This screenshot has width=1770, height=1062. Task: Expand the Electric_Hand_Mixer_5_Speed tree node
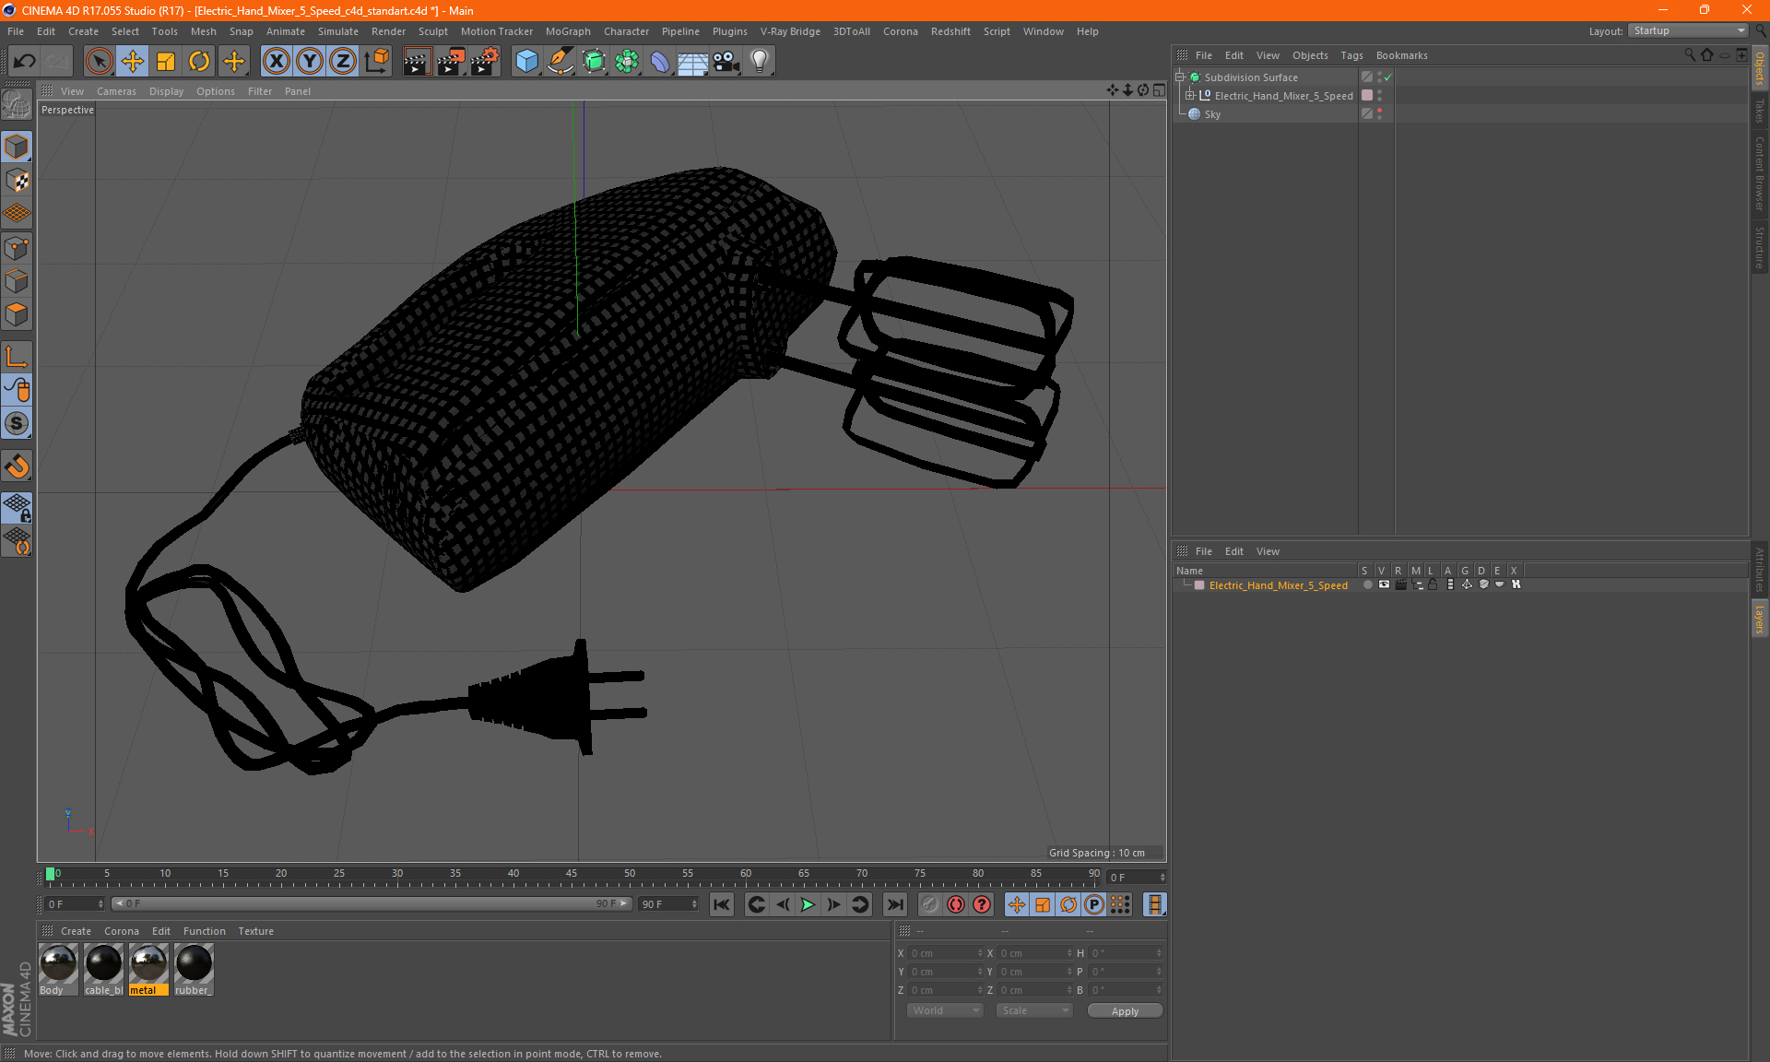(1190, 95)
